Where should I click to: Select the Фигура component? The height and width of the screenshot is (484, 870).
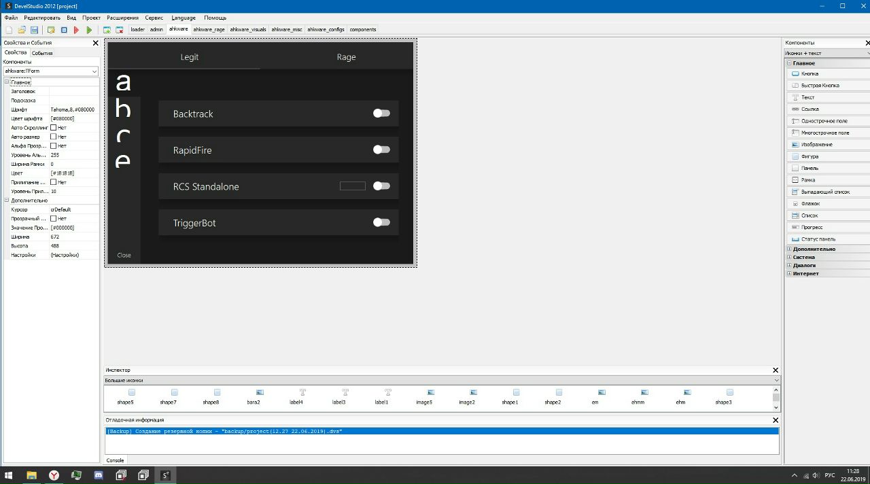click(828, 156)
